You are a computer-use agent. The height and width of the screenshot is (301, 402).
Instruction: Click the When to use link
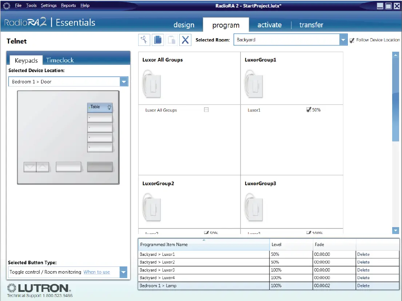pyautogui.click(x=96, y=272)
